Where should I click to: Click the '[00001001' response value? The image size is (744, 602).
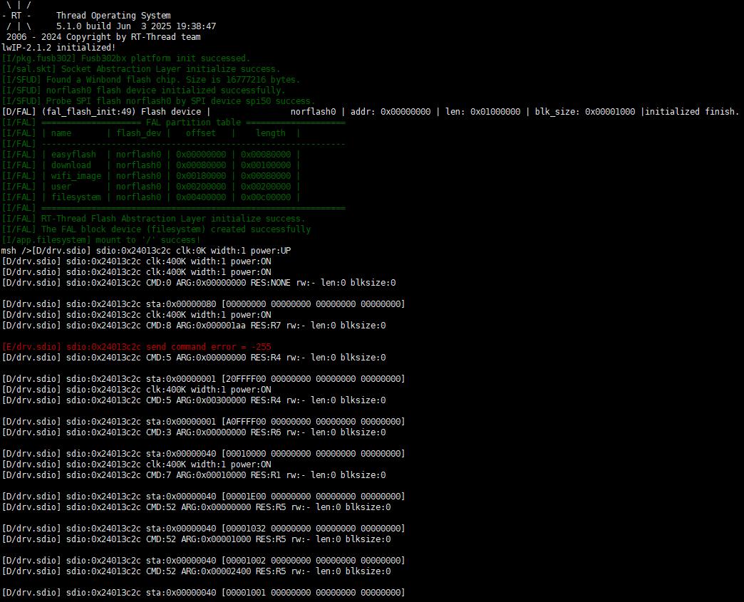[x=244, y=593]
